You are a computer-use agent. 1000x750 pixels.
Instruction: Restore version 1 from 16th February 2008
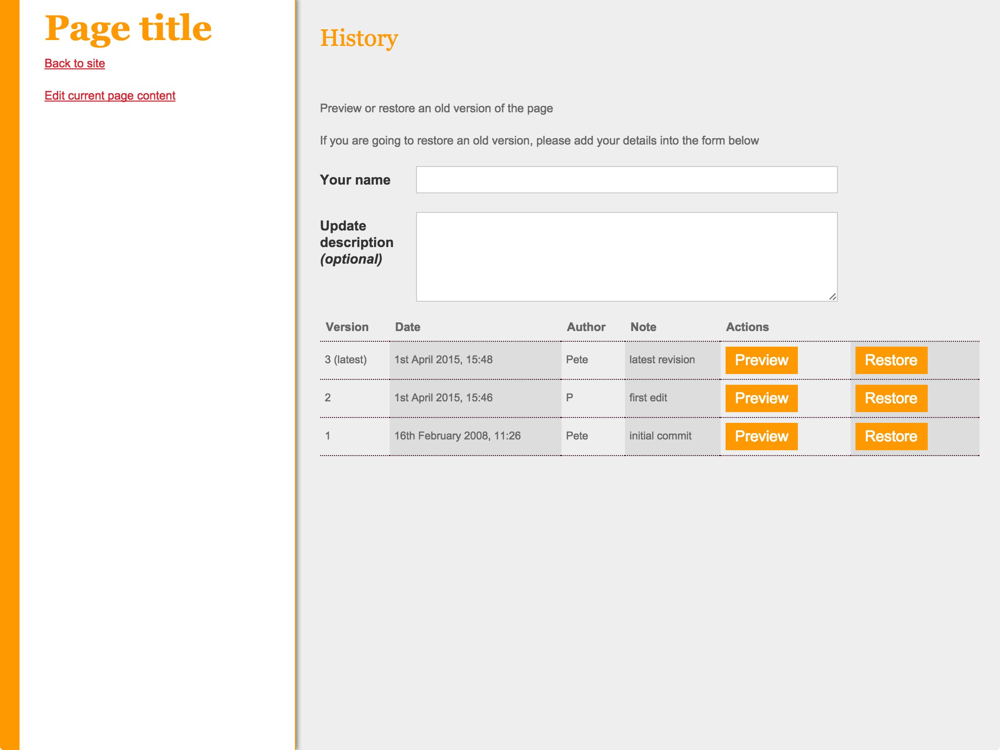(x=890, y=436)
